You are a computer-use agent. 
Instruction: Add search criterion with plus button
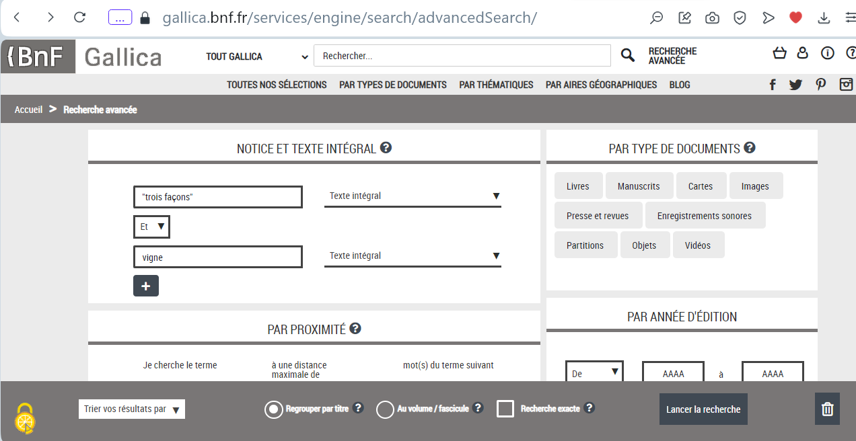(146, 286)
